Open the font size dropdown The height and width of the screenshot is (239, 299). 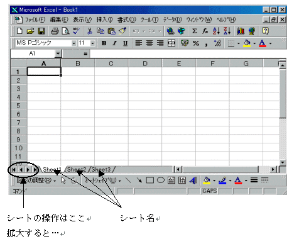click(92, 43)
